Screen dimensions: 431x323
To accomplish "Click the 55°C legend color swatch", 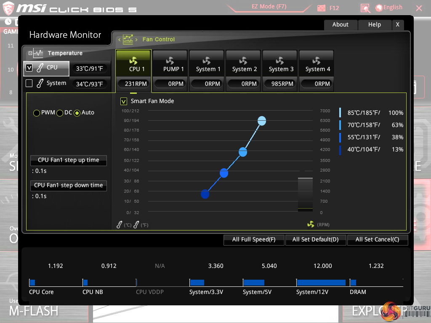I will point(340,138).
